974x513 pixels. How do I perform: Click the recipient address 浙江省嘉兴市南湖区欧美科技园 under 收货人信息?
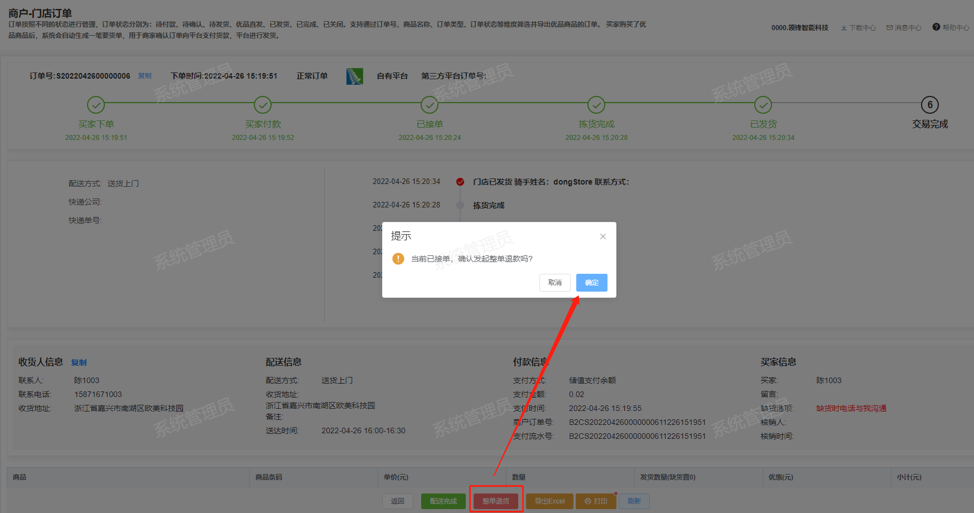tap(129, 408)
